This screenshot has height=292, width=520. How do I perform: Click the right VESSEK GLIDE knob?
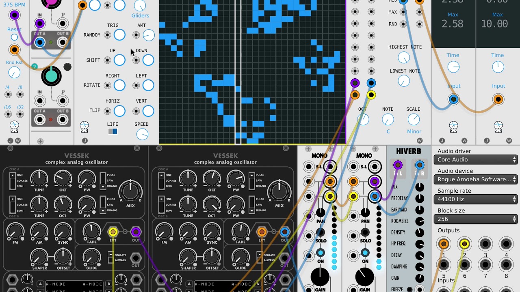[240, 256]
